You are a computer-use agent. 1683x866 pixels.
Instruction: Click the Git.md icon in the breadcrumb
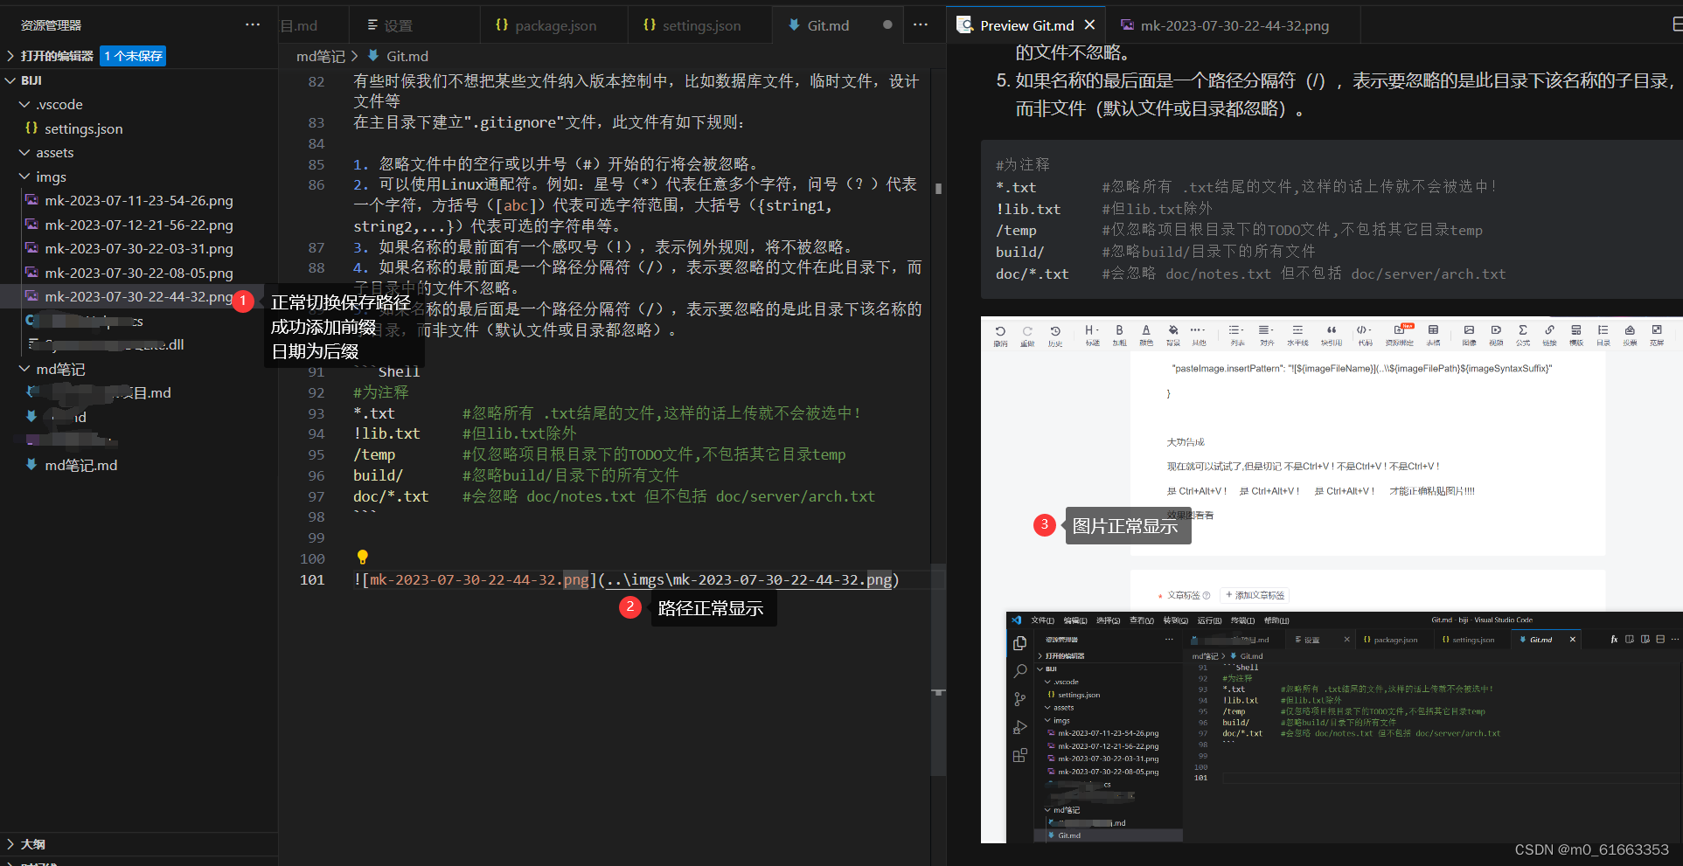pyautogui.click(x=373, y=56)
